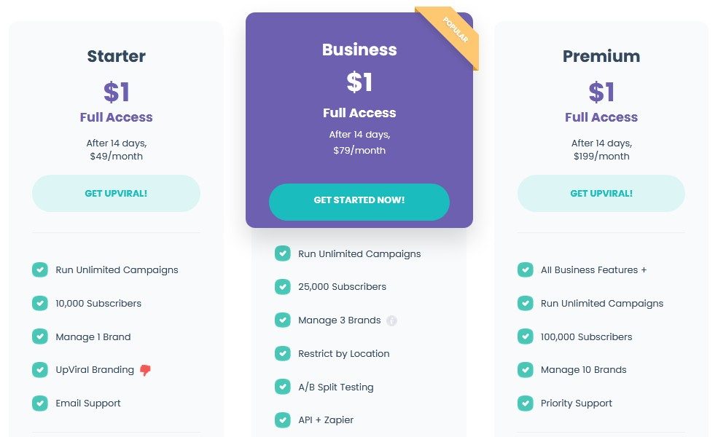
Task: Click the check icon beside A/B Split Testing
Action: pos(283,387)
